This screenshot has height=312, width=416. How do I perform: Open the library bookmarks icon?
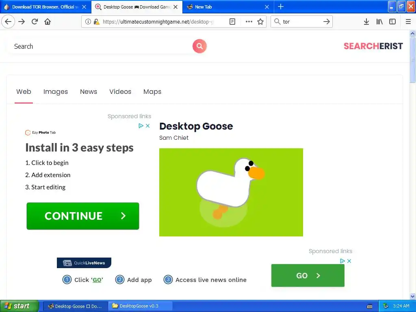(379, 22)
